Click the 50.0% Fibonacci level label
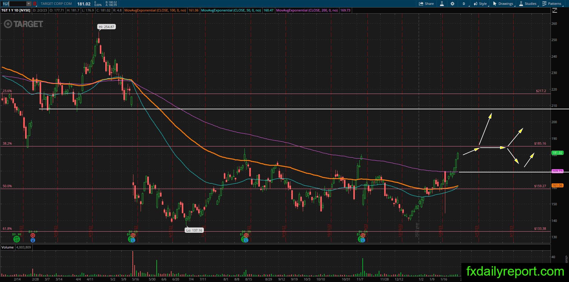The height and width of the screenshot is (282, 569). pos(7,186)
